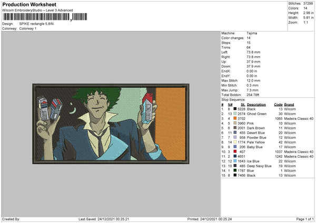Select the red 407 color swatch
The height and width of the screenshot is (223, 316).
(x=235, y=151)
